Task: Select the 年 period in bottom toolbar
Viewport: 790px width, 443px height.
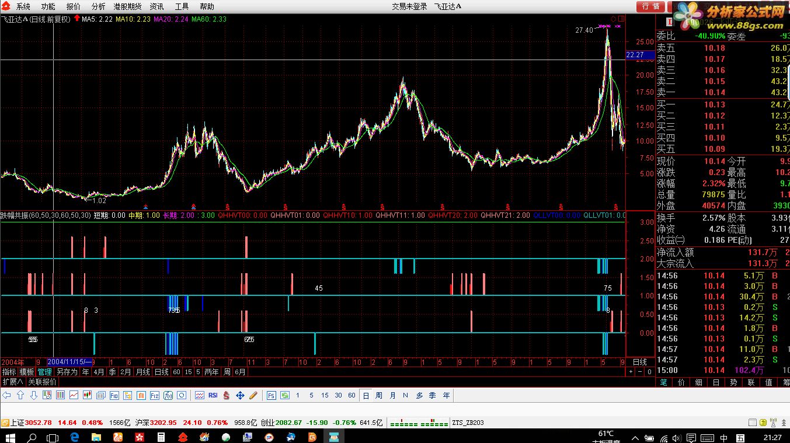Action: pyautogui.click(x=446, y=395)
